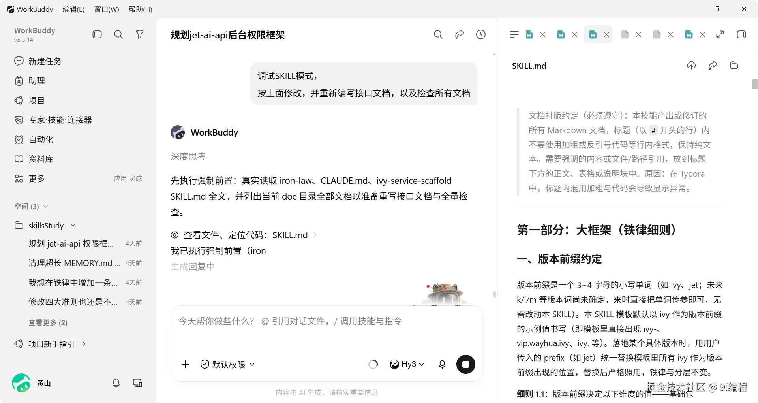
Task: Select the active SKILL.md document tab
Action: click(x=593, y=35)
